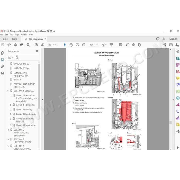Open the WKAA90-EN-00 bookmark

21,64
